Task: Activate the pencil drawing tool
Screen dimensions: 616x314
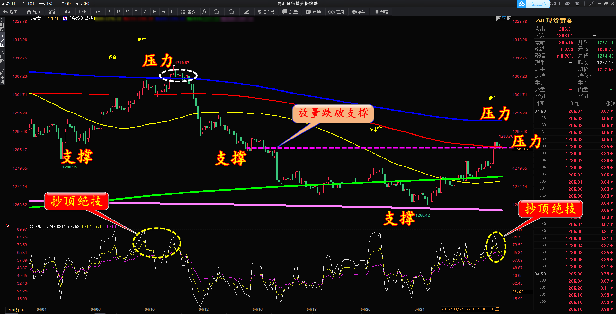Action: pyautogui.click(x=246, y=12)
